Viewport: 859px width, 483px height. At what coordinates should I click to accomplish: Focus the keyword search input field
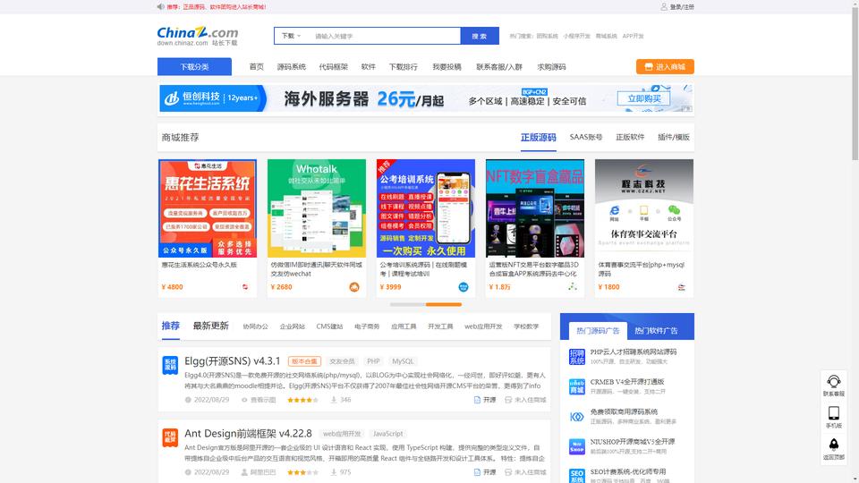(385, 36)
